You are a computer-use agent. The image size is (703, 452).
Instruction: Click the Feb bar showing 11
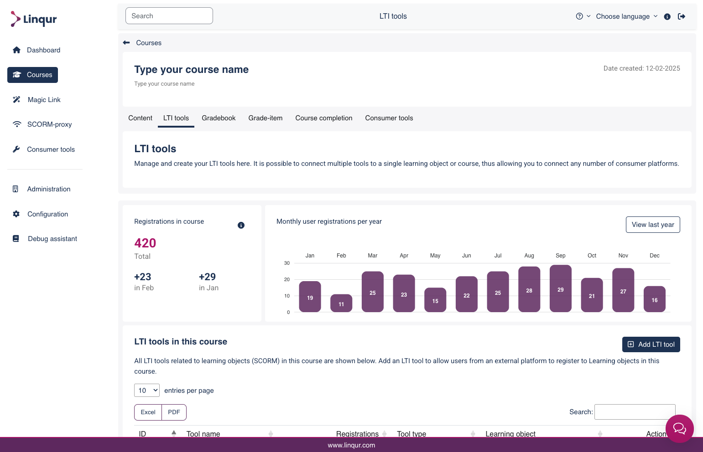[341, 303]
